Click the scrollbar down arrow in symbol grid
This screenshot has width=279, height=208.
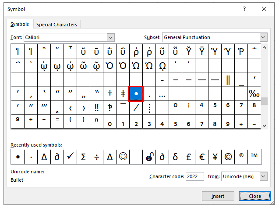coord(264,126)
